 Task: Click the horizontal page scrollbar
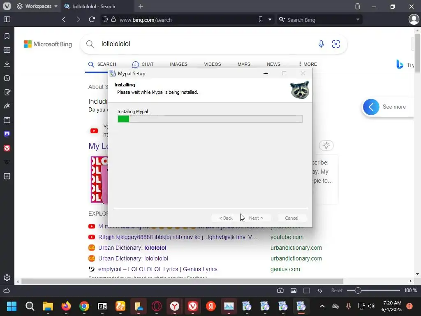[x=182, y=281]
